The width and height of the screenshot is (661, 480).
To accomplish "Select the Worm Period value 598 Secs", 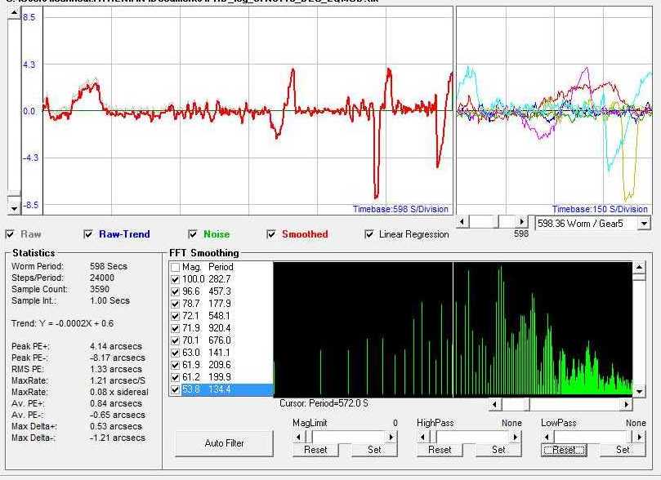I will pos(109,266).
